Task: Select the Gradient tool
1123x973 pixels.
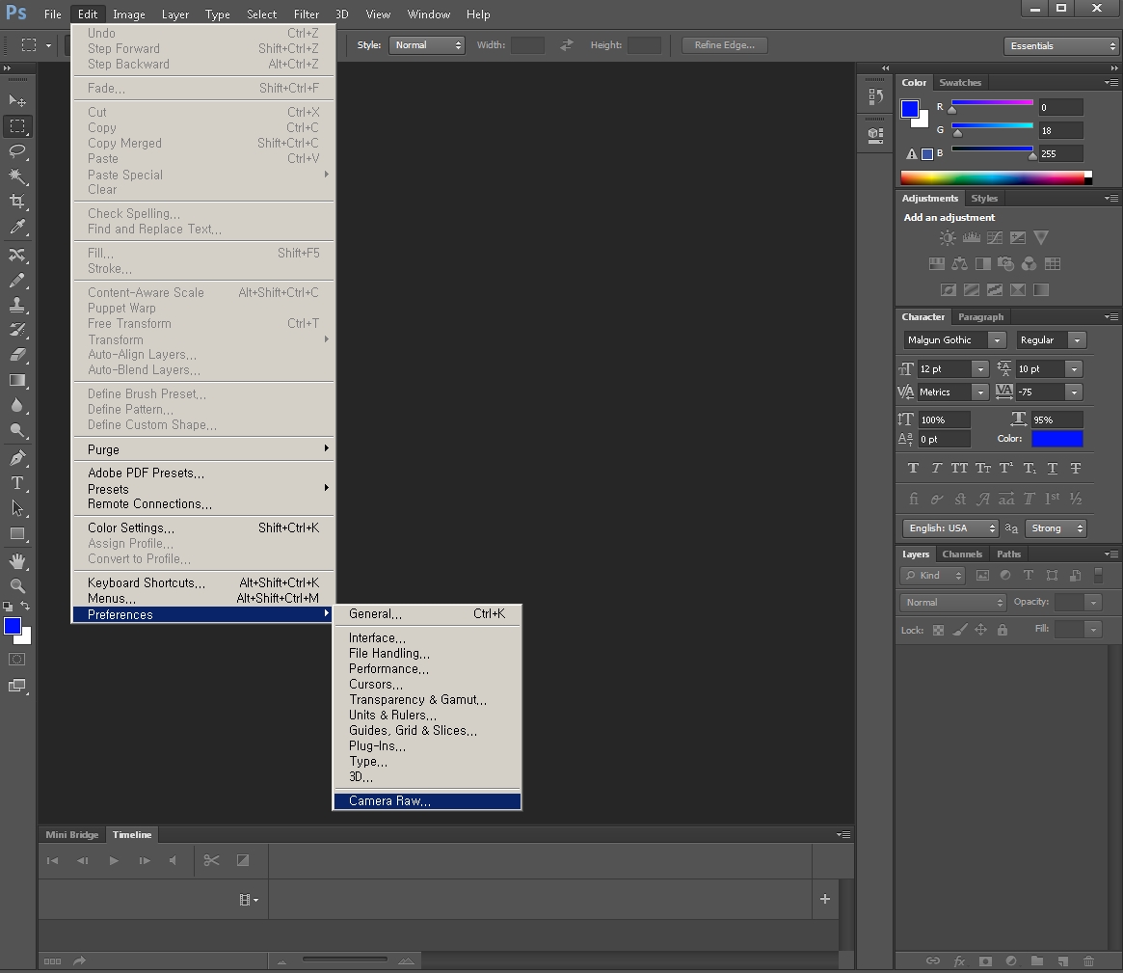Action: [x=17, y=381]
